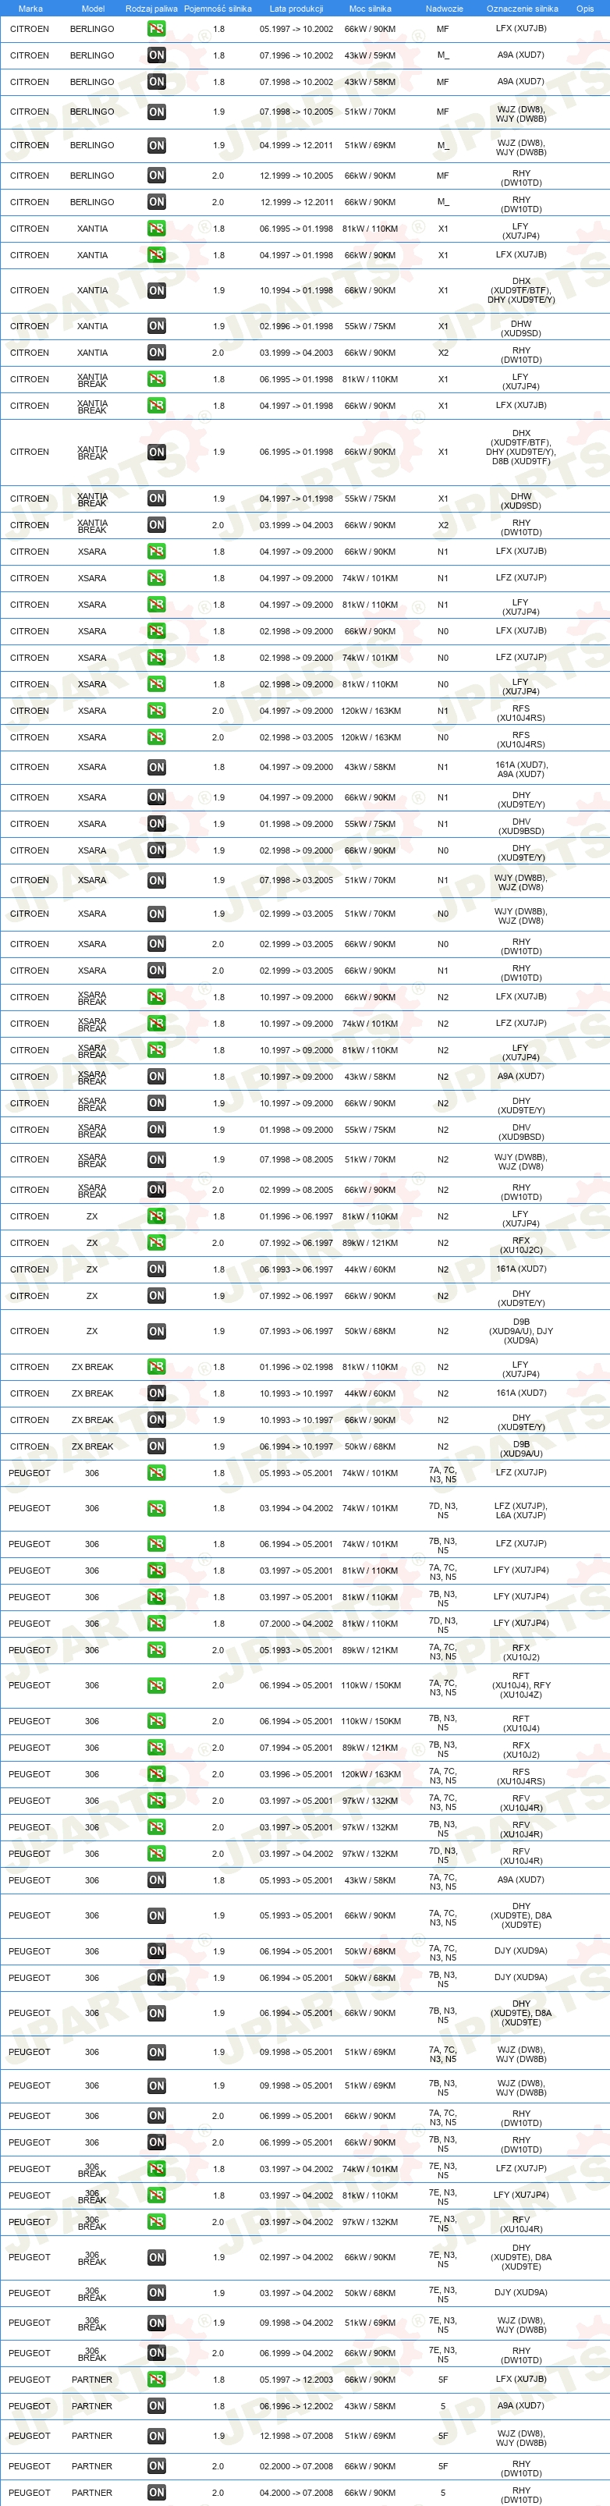Click the '07.1993 -> 06.1997' date cell

[x=296, y=1332]
